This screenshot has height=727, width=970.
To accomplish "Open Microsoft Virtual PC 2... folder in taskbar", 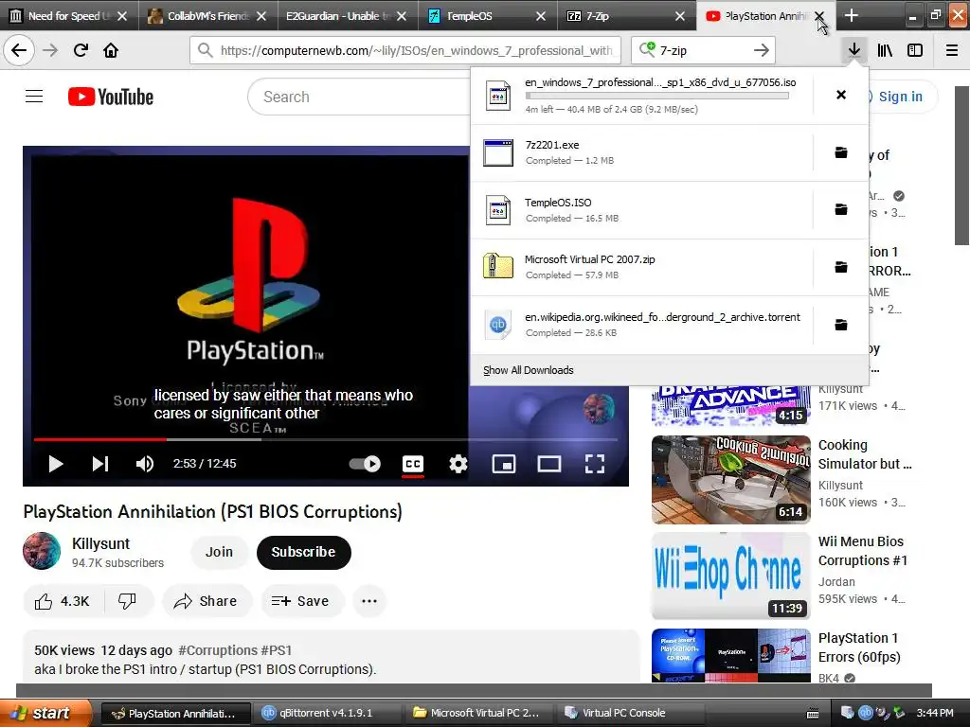I will [x=482, y=713].
